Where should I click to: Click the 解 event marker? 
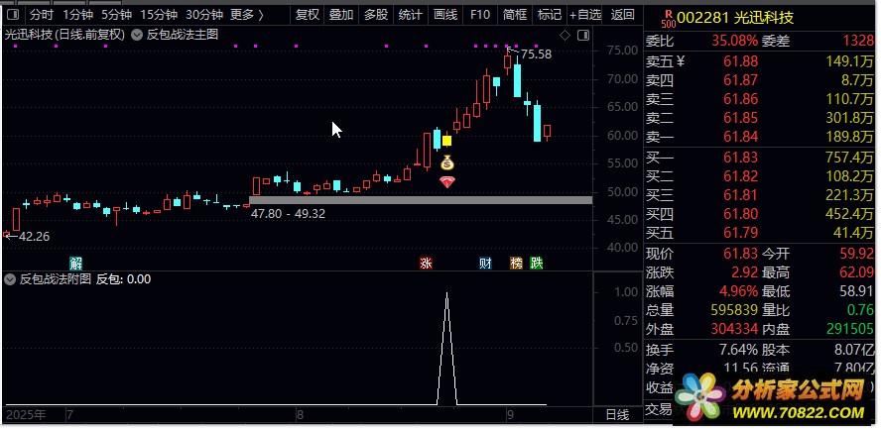[x=75, y=263]
